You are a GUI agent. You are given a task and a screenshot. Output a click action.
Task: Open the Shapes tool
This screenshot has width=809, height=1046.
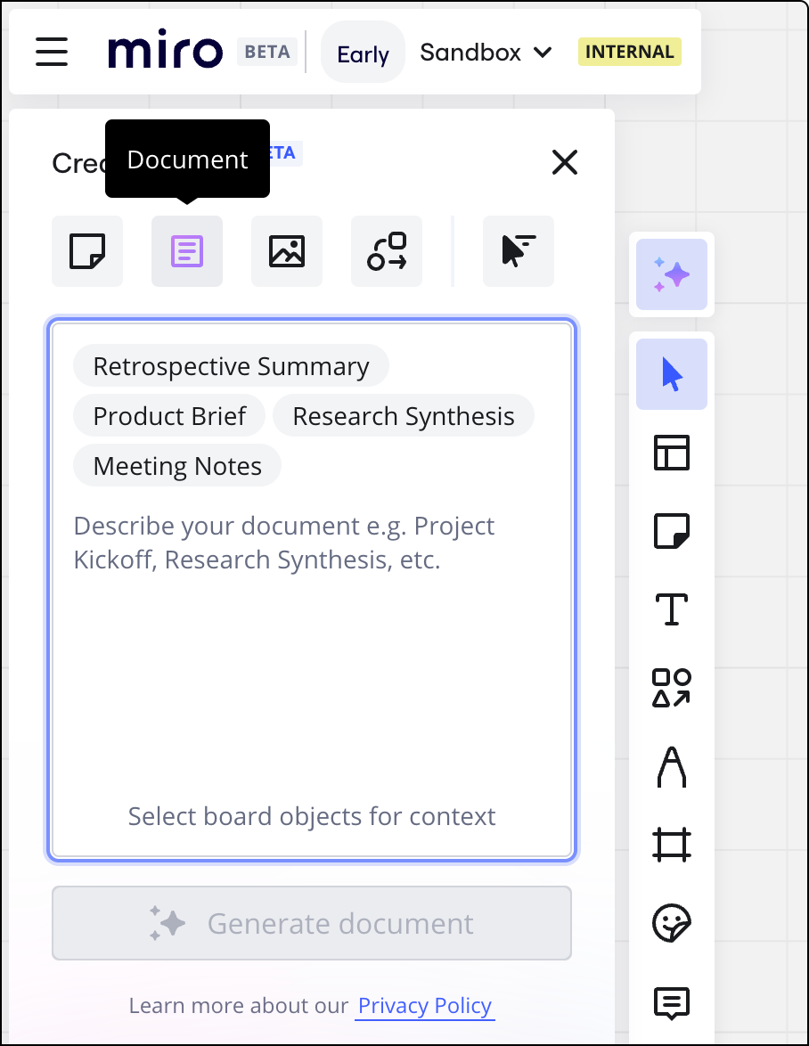coord(672,688)
